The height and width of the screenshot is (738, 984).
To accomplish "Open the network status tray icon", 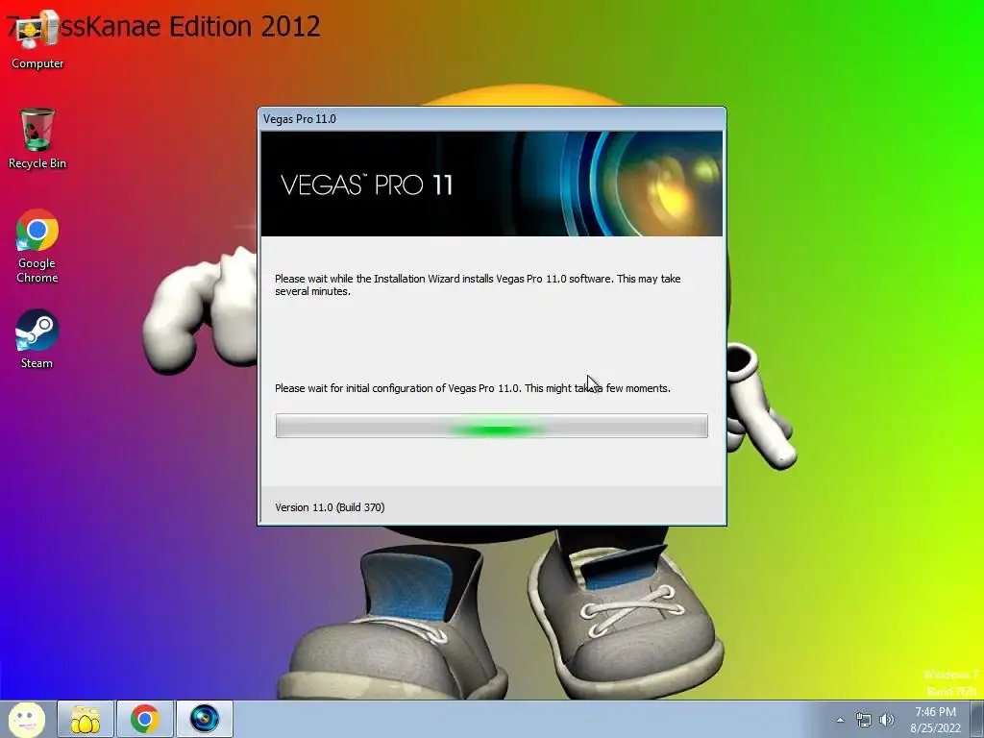I will pyautogui.click(x=864, y=720).
